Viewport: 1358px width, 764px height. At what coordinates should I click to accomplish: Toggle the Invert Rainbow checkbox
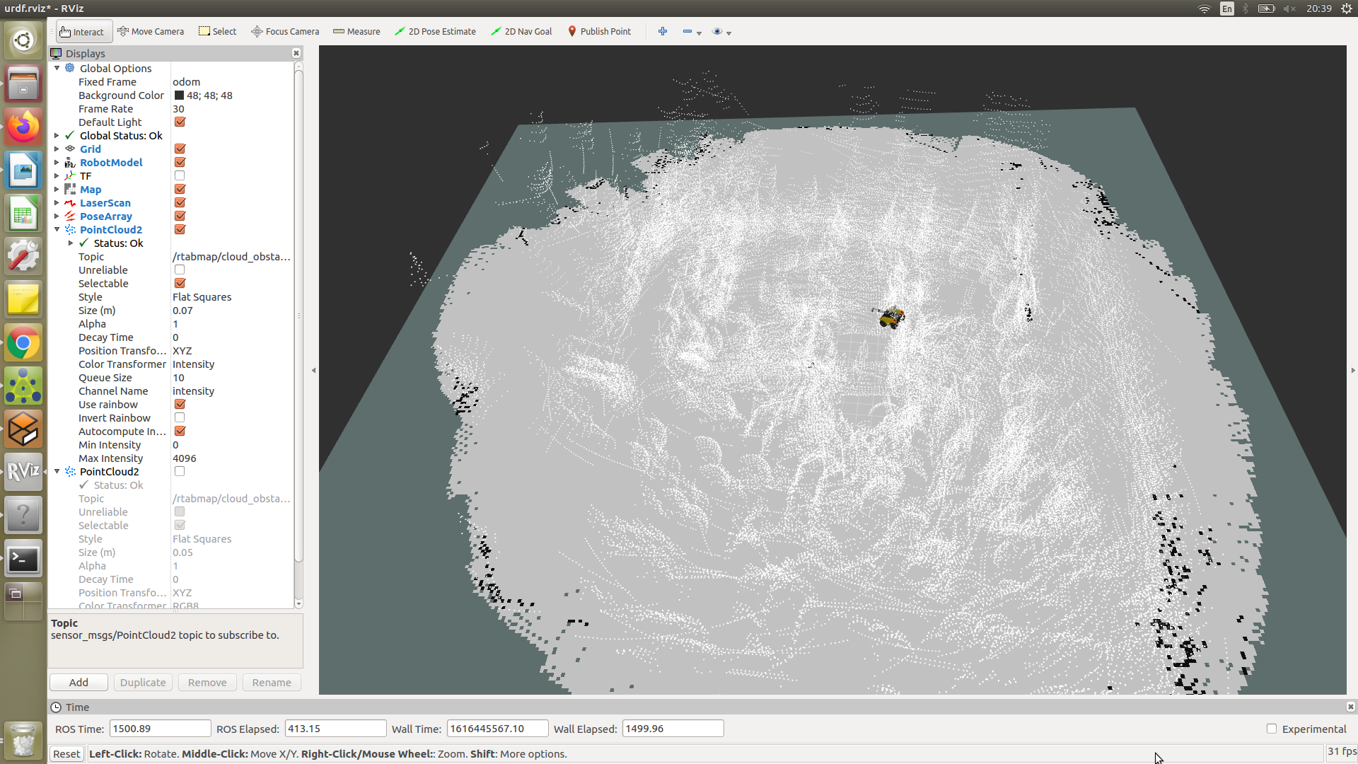tap(180, 417)
